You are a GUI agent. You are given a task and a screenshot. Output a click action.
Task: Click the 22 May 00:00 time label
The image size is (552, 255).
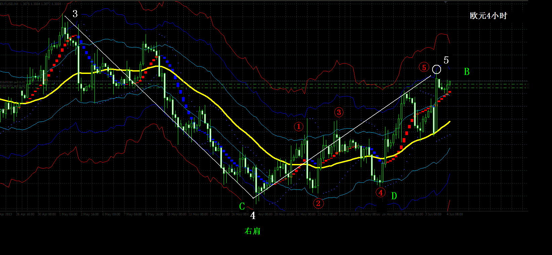[x=306, y=214]
